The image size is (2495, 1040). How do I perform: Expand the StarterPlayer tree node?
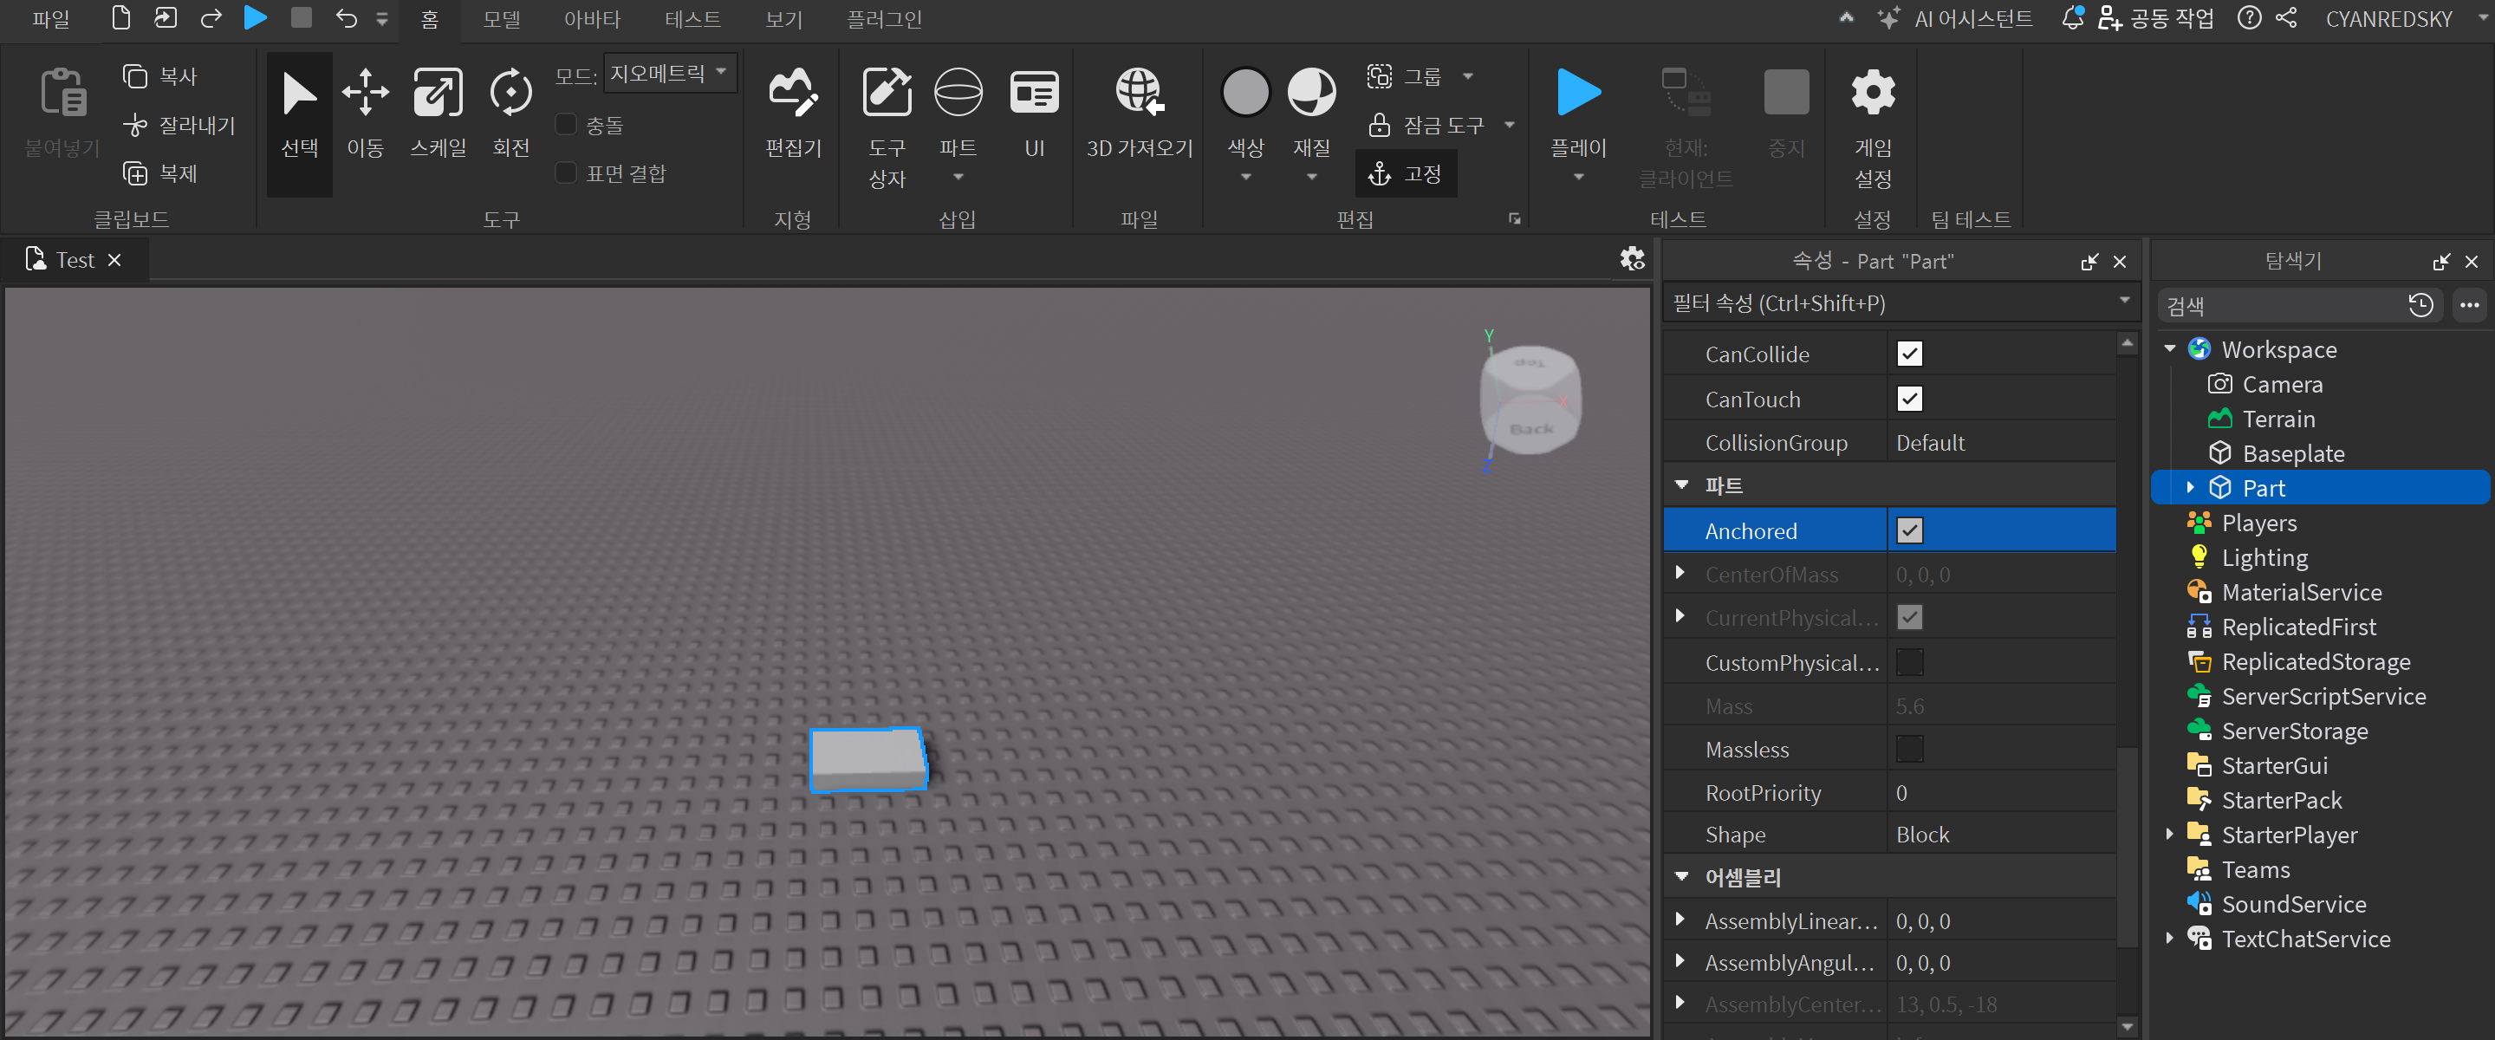click(x=2169, y=834)
